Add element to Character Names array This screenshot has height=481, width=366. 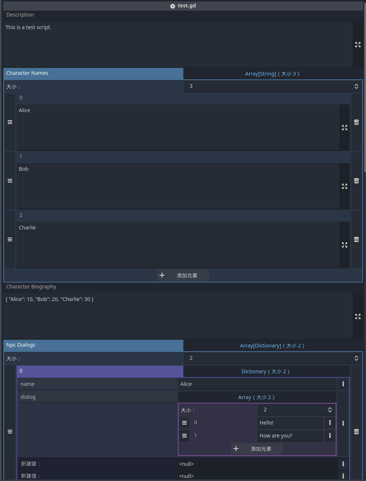[x=183, y=275]
